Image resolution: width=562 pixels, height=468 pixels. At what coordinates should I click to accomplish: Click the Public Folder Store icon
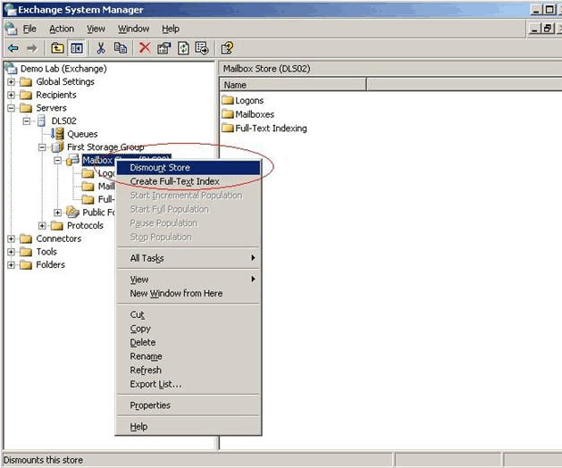[72, 213]
